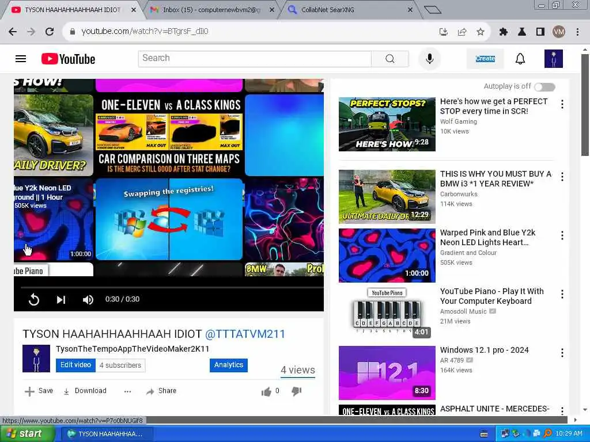
Task: Replay the video with replay icon
Action: pos(34,299)
